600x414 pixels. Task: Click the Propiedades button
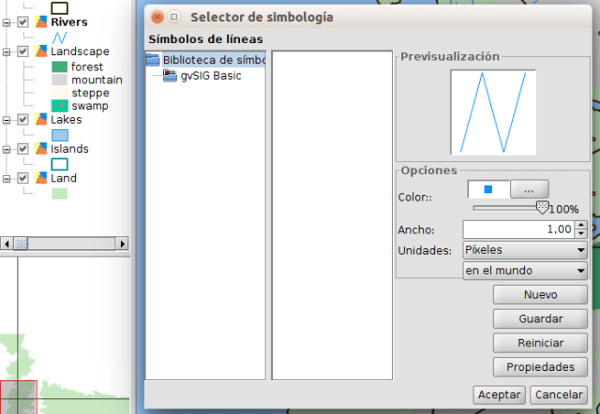tap(540, 366)
